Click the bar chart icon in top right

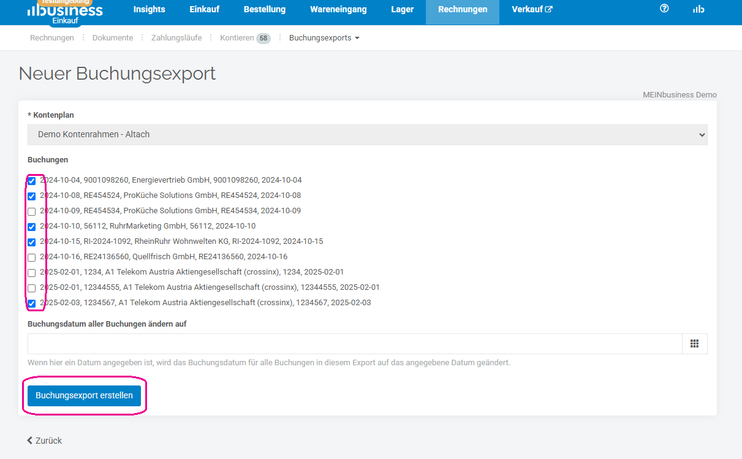(698, 9)
